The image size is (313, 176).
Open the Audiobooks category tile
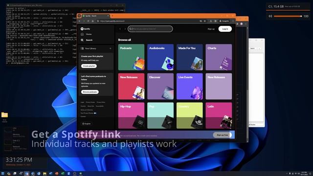tap(160, 57)
